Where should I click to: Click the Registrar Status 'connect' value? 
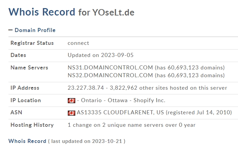pyautogui.click(x=78, y=43)
